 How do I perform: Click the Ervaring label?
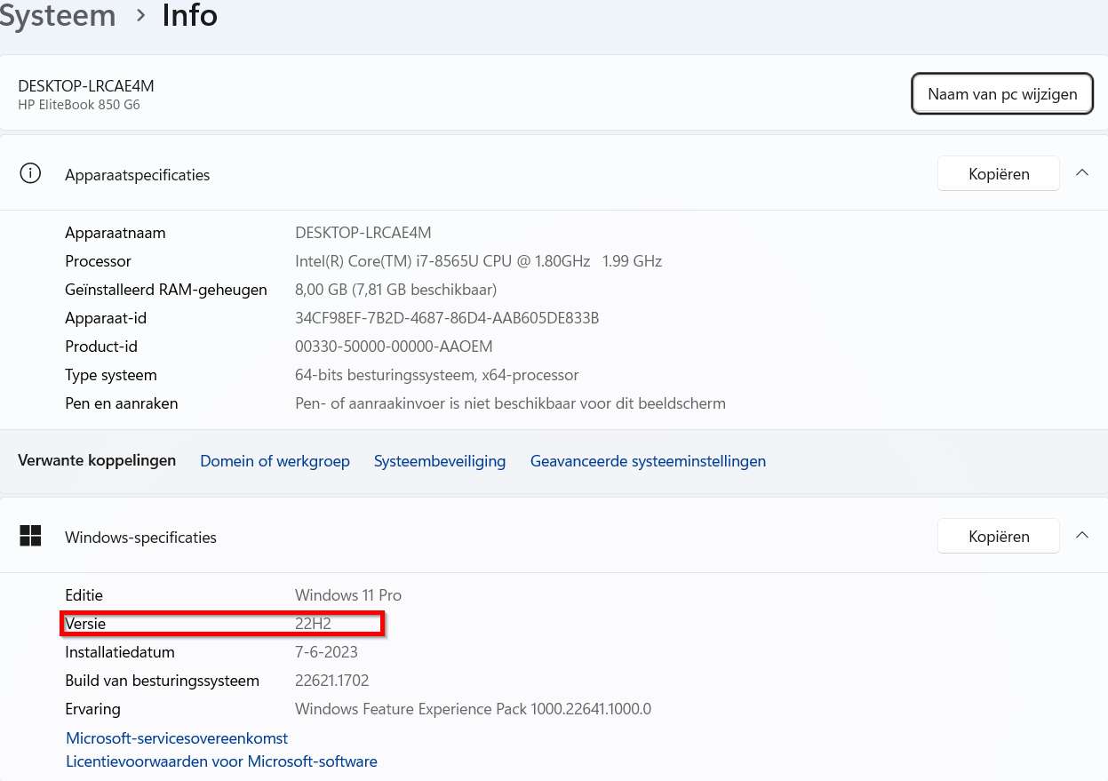click(x=92, y=709)
